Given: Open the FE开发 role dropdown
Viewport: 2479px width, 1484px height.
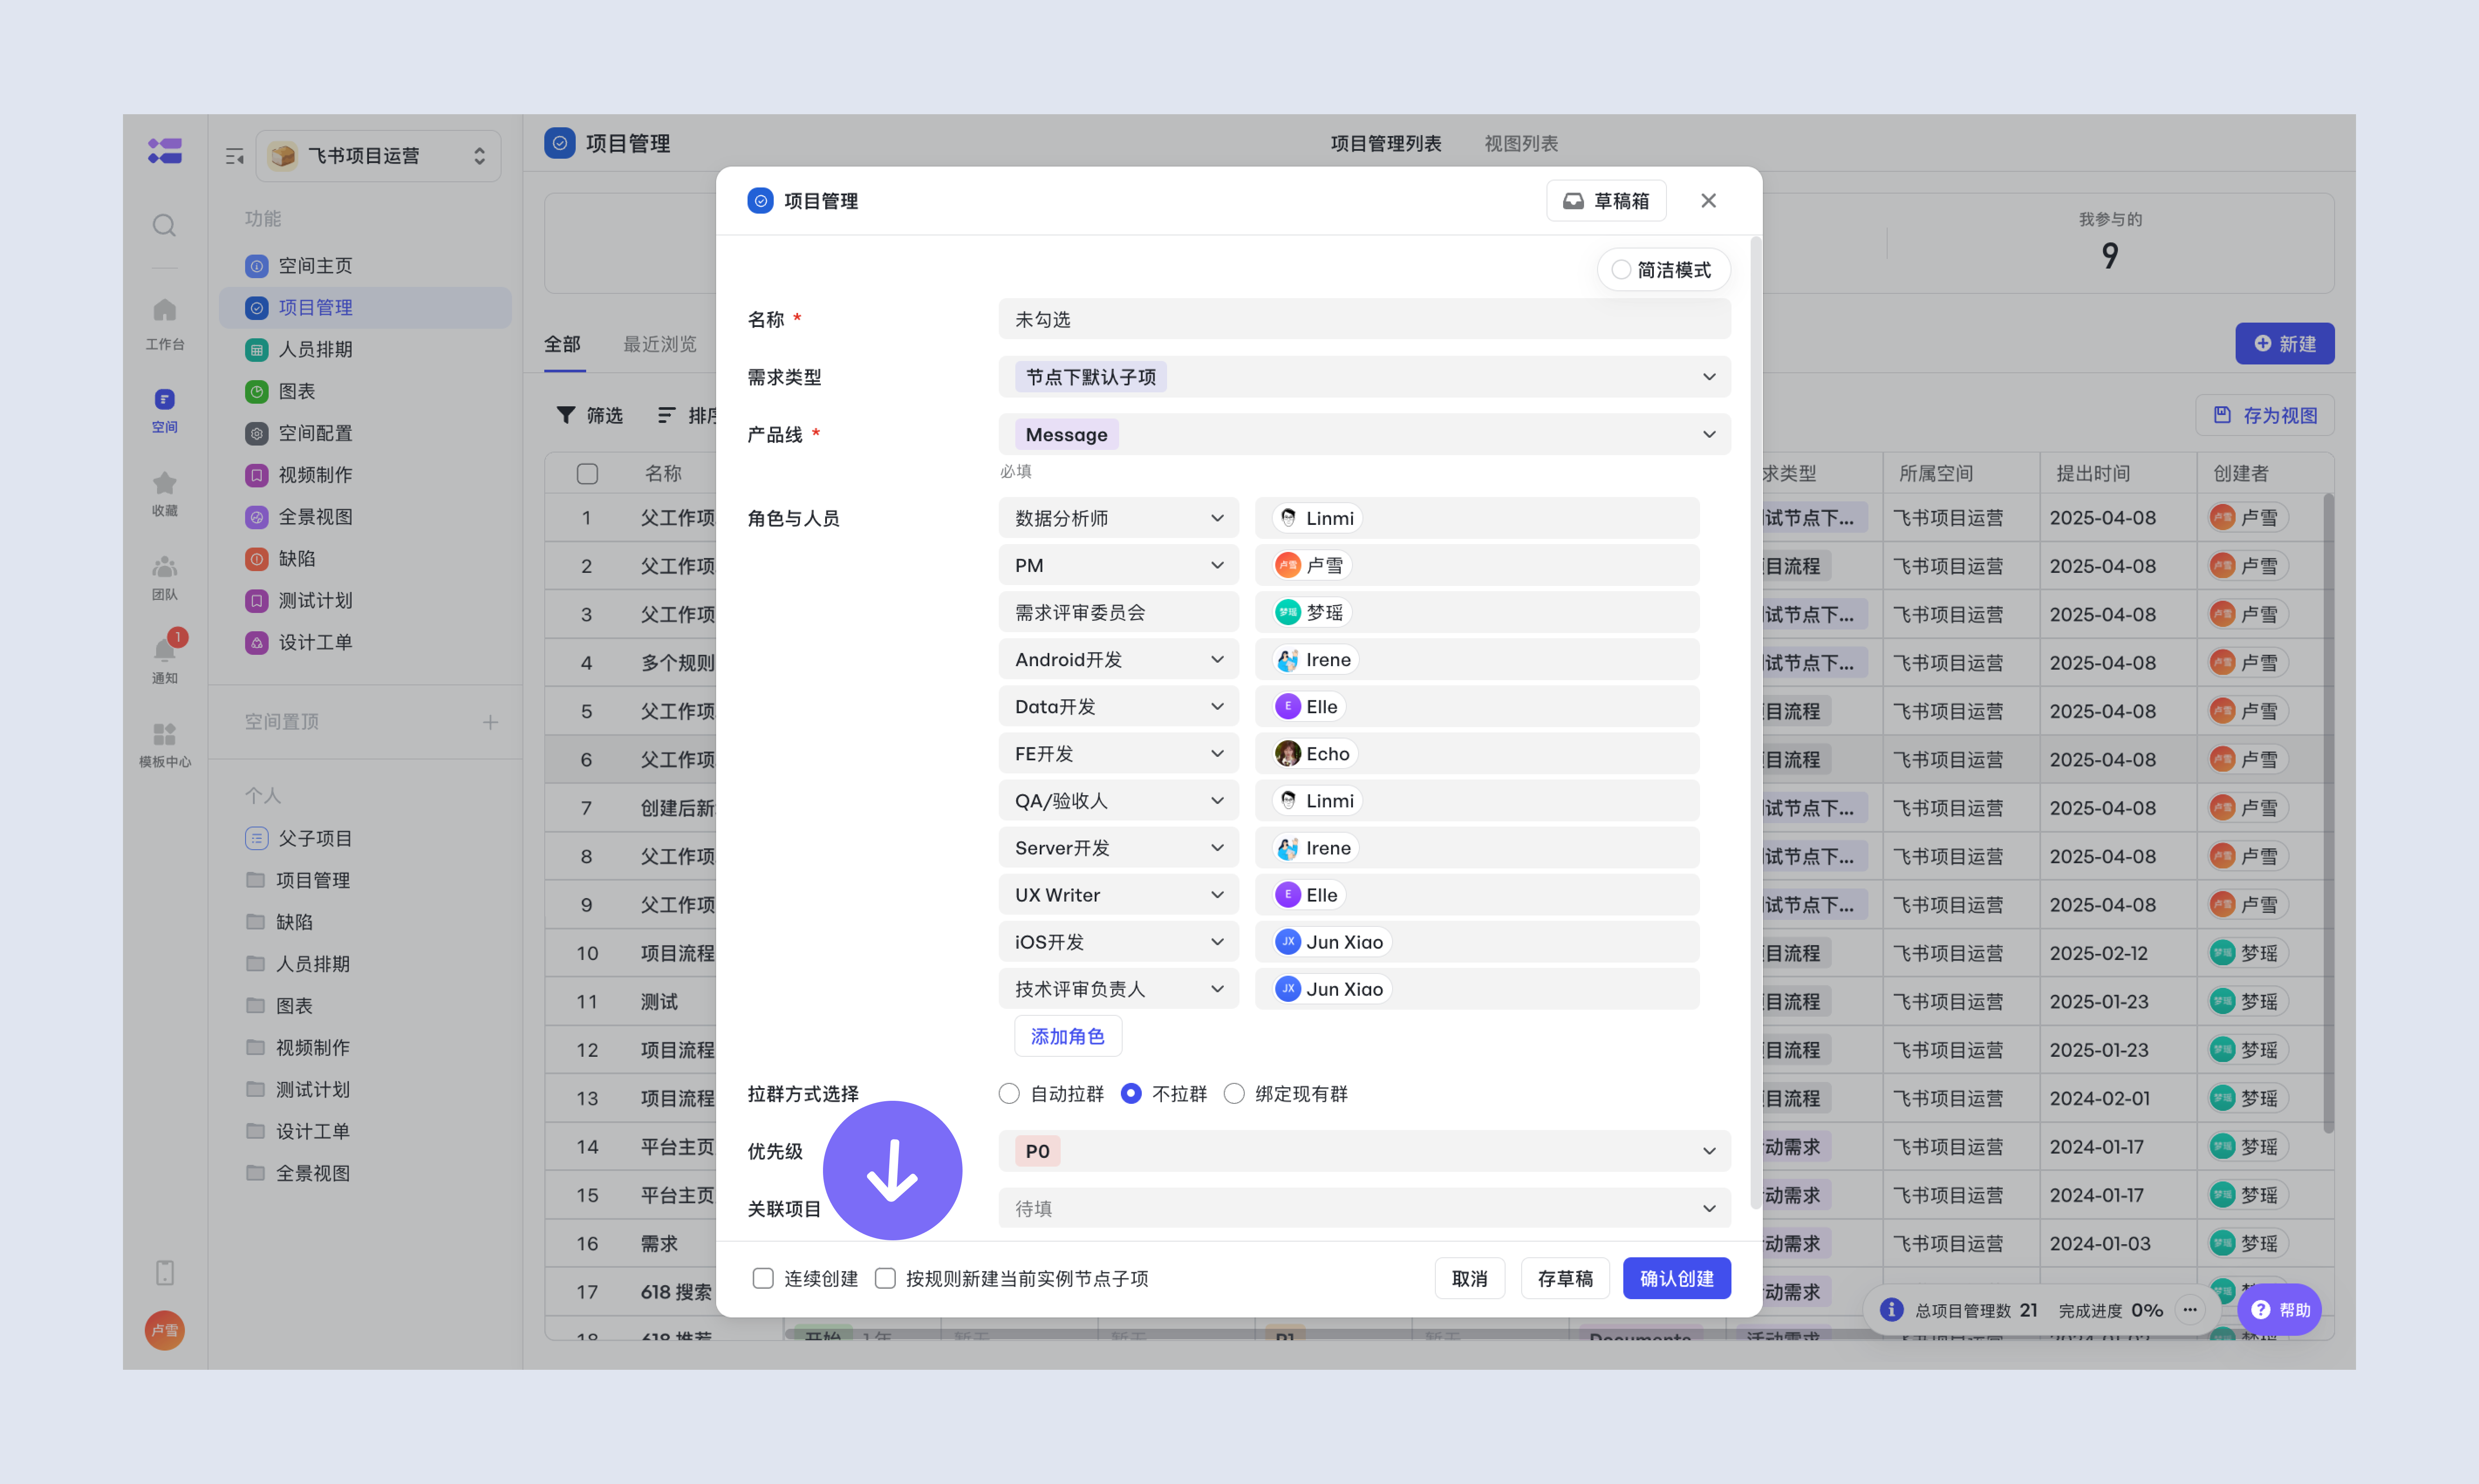Looking at the screenshot, I should [x=1118, y=754].
